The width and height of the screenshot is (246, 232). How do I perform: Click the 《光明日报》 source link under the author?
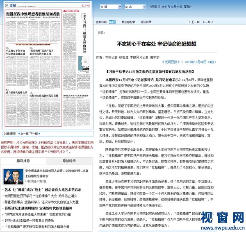(171, 62)
